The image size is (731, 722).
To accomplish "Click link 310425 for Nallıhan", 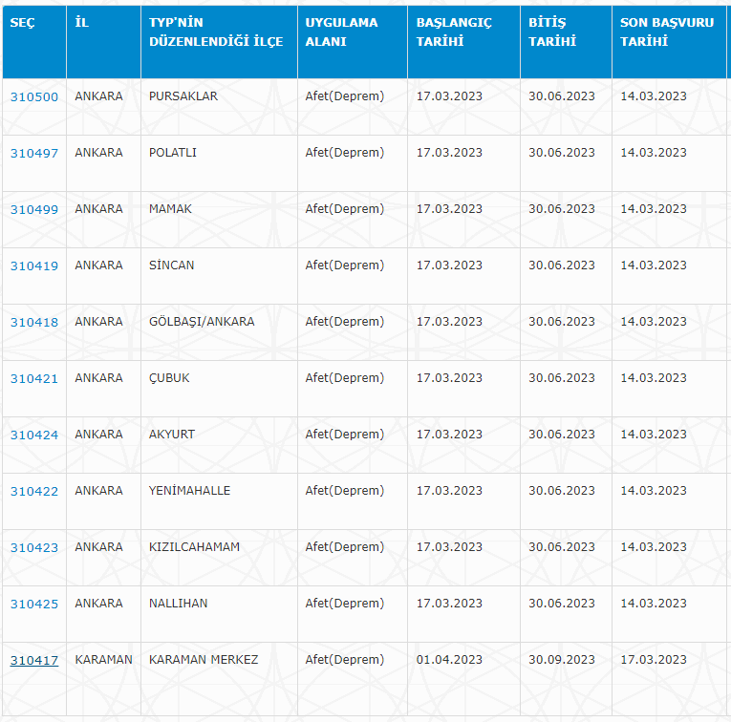I will [33, 604].
